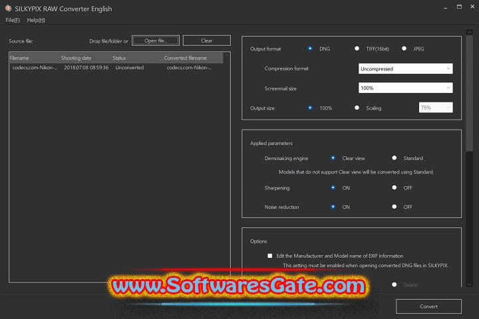Click the SILKYPIX app icon in title bar

tap(8, 8)
